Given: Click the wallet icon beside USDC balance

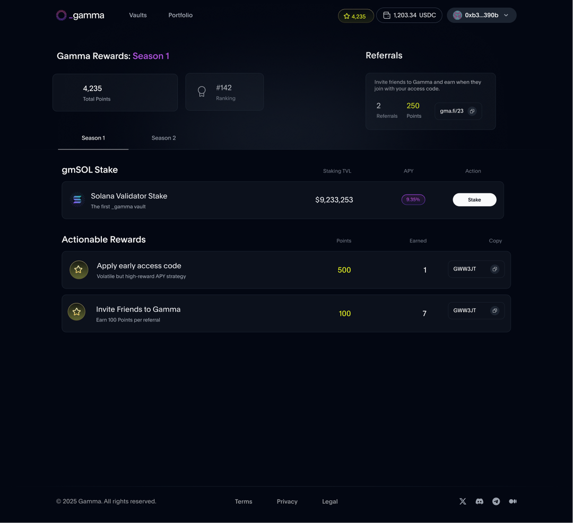Looking at the screenshot, I should click(x=387, y=15).
